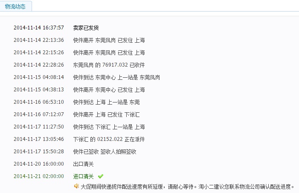Click the 22:13:36 快件离开 东莞凤岗 entry text

click(x=109, y=40)
